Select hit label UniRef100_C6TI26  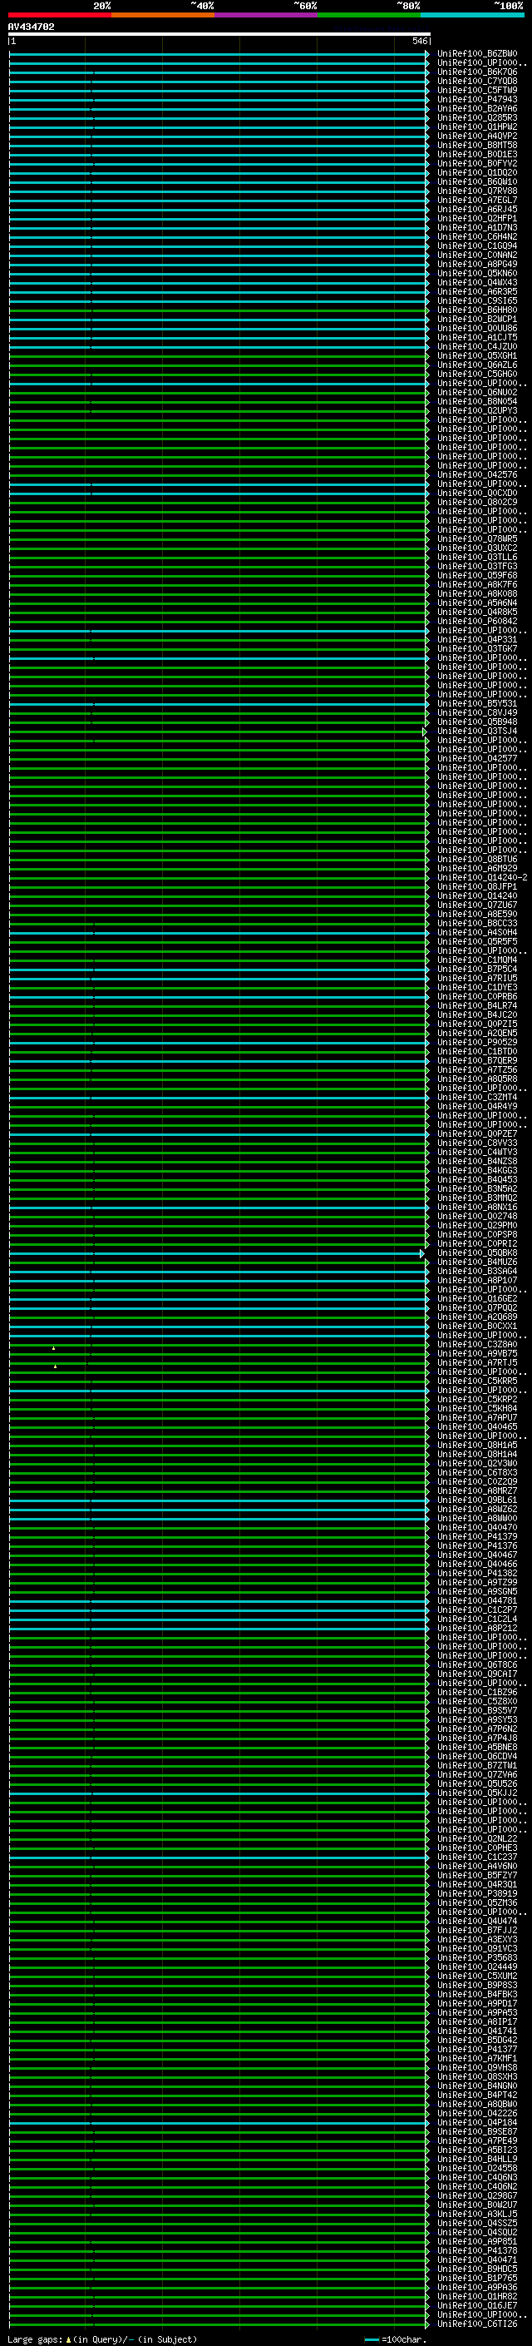click(477, 2324)
